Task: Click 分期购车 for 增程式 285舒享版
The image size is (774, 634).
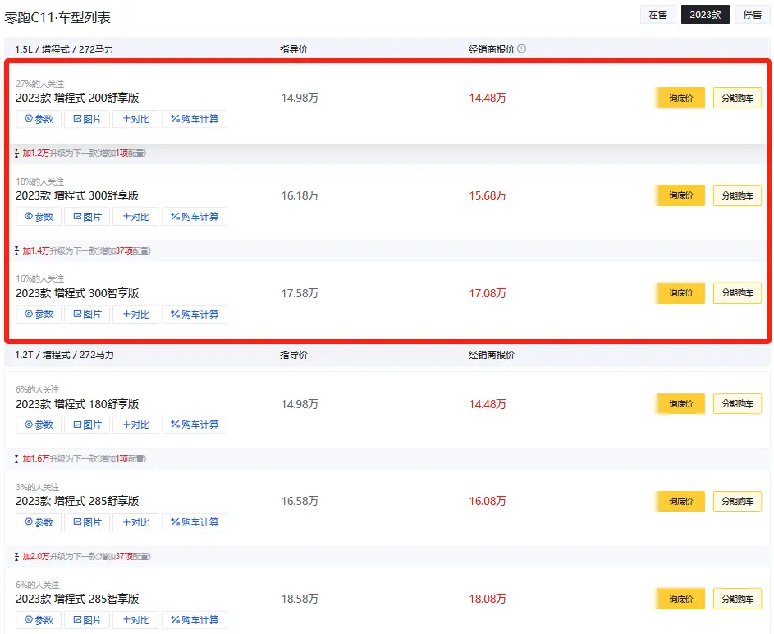Action: [x=737, y=501]
